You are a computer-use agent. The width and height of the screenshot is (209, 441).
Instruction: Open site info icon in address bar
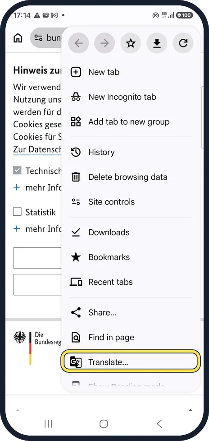point(38,37)
